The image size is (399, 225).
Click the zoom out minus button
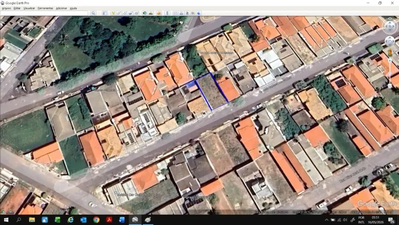click(390, 86)
